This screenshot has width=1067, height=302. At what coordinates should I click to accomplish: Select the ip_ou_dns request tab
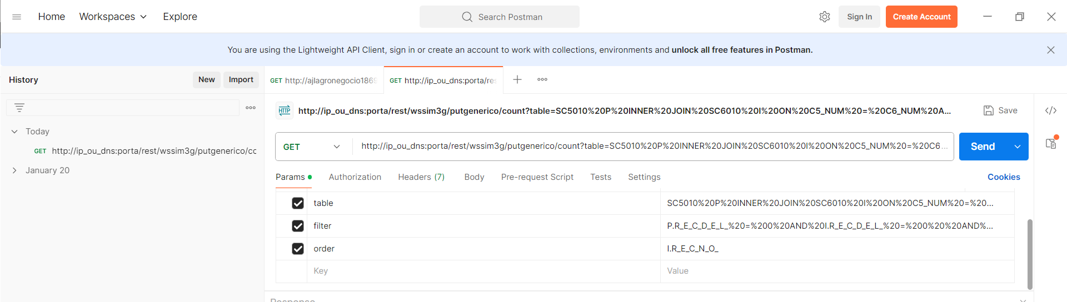(x=443, y=80)
